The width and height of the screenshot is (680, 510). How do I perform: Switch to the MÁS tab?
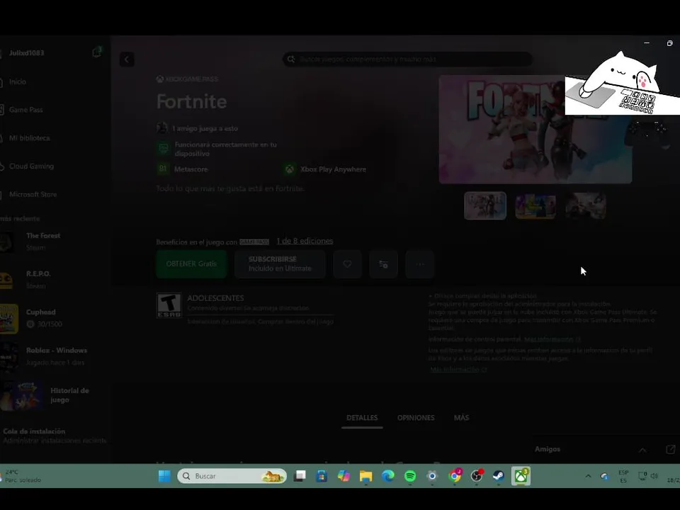tap(461, 418)
